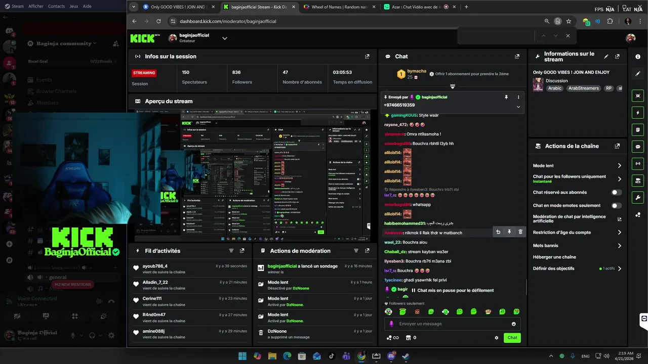Click first green emote in quick emotes row
The height and width of the screenshot is (364, 648).
coord(402,311)
